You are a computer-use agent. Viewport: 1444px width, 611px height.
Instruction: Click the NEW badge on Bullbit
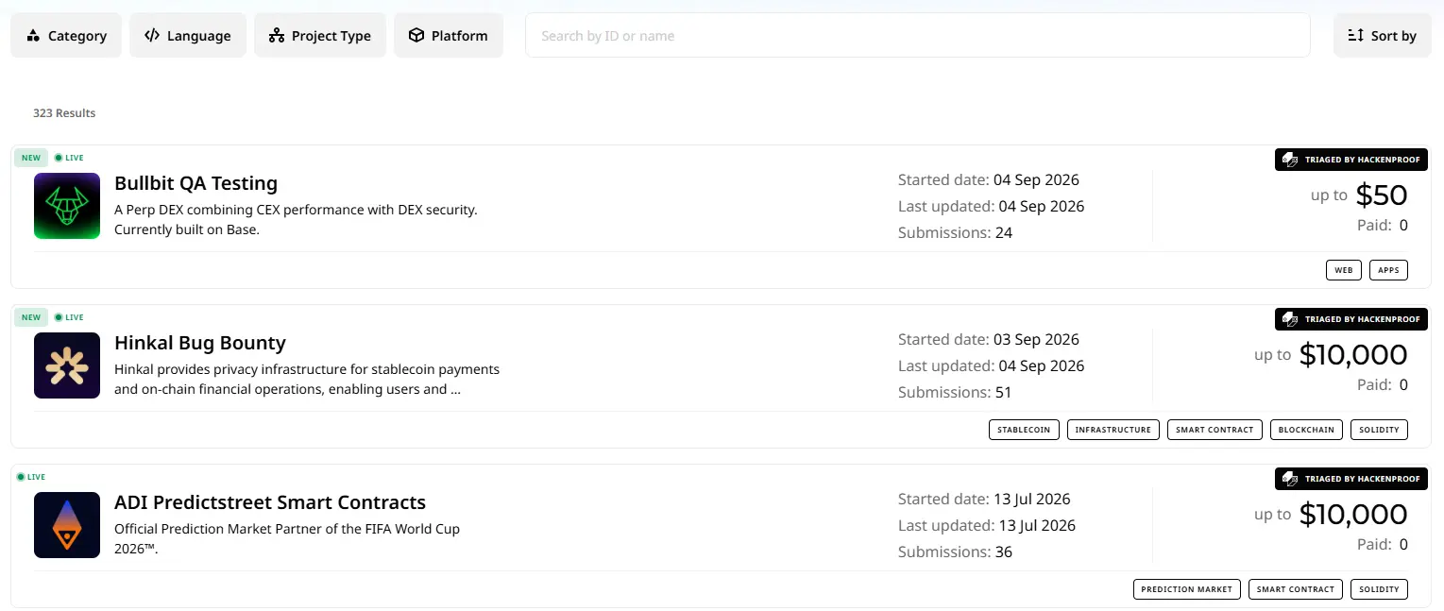(x=31, y=158)
